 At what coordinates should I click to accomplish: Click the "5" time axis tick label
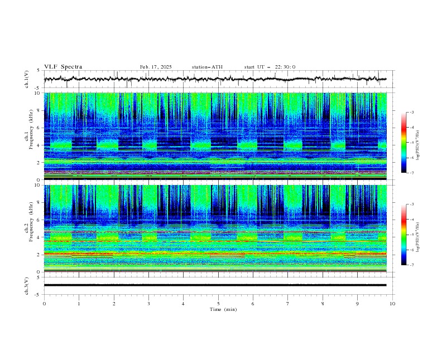[x=218, y=304]
